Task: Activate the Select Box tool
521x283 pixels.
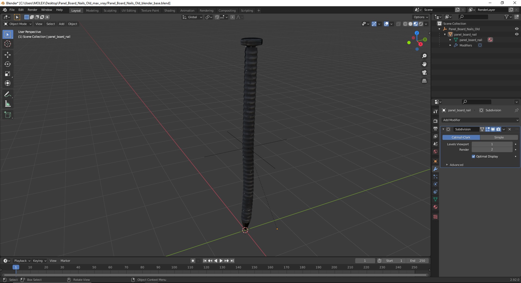Action: (x=8, y=34)
